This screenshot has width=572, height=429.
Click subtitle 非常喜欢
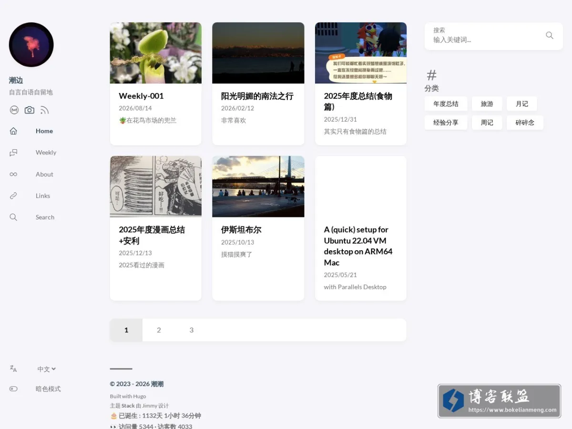pos(234,121)
